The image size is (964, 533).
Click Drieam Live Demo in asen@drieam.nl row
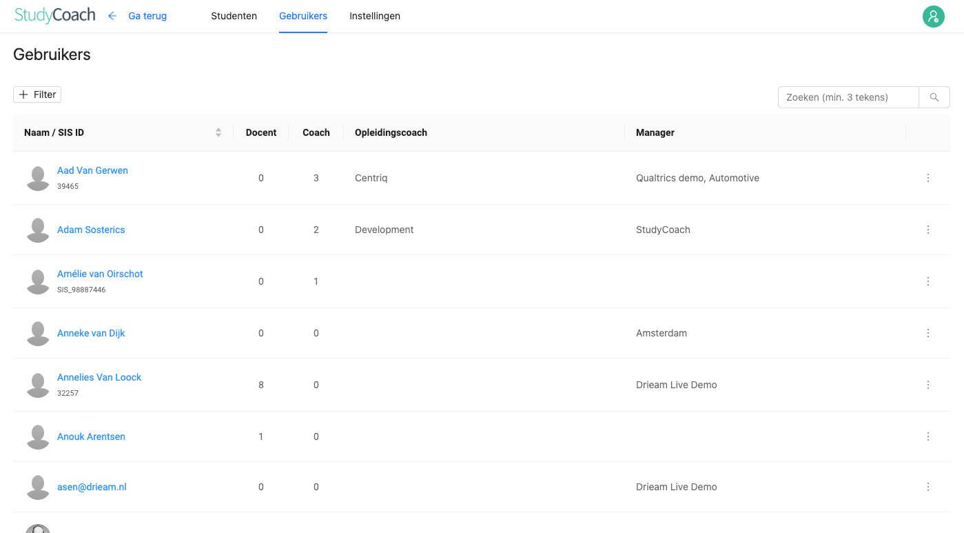coord(677,487)
